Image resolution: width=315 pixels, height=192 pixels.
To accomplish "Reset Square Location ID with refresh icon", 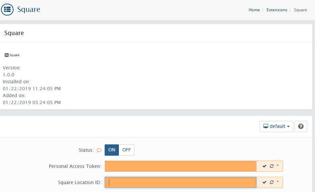I will click(x=272, y=182).
